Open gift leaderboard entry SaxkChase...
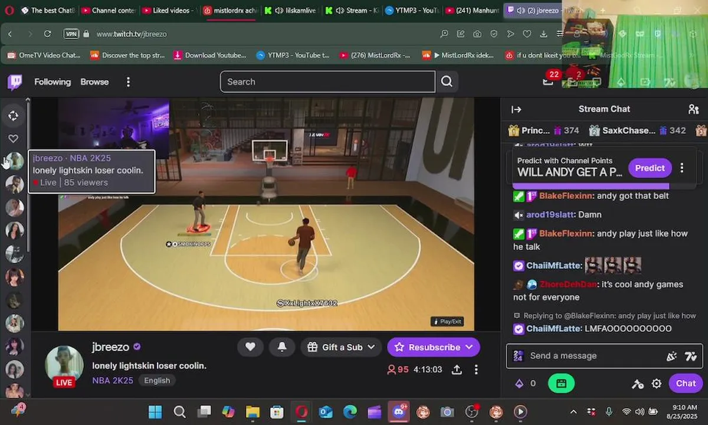 tap(636, 130)
